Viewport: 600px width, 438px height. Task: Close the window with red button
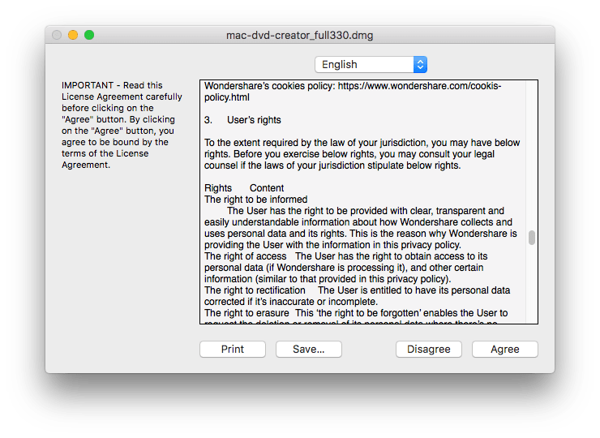click(57, 35)
